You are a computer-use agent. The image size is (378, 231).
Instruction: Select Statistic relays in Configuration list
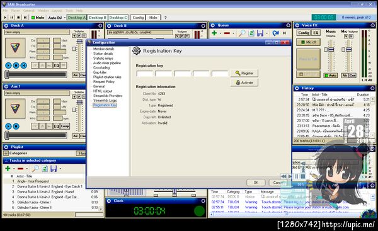click(103, 59)
